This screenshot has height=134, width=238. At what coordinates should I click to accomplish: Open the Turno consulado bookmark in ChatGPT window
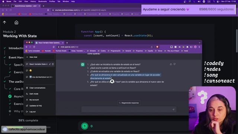point(33,51)
